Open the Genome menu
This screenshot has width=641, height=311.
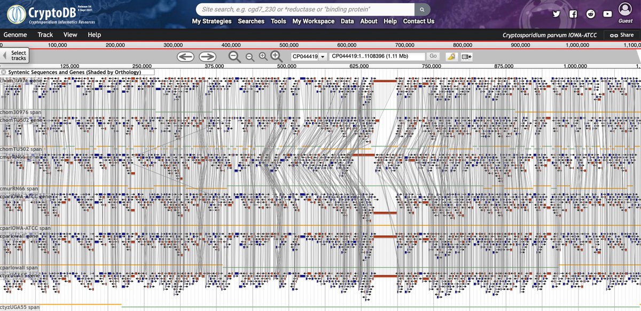tap(15, 34)
